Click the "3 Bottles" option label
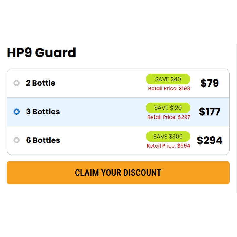The width and height of the screenshot is (237, 237). [x=43, y=112]
